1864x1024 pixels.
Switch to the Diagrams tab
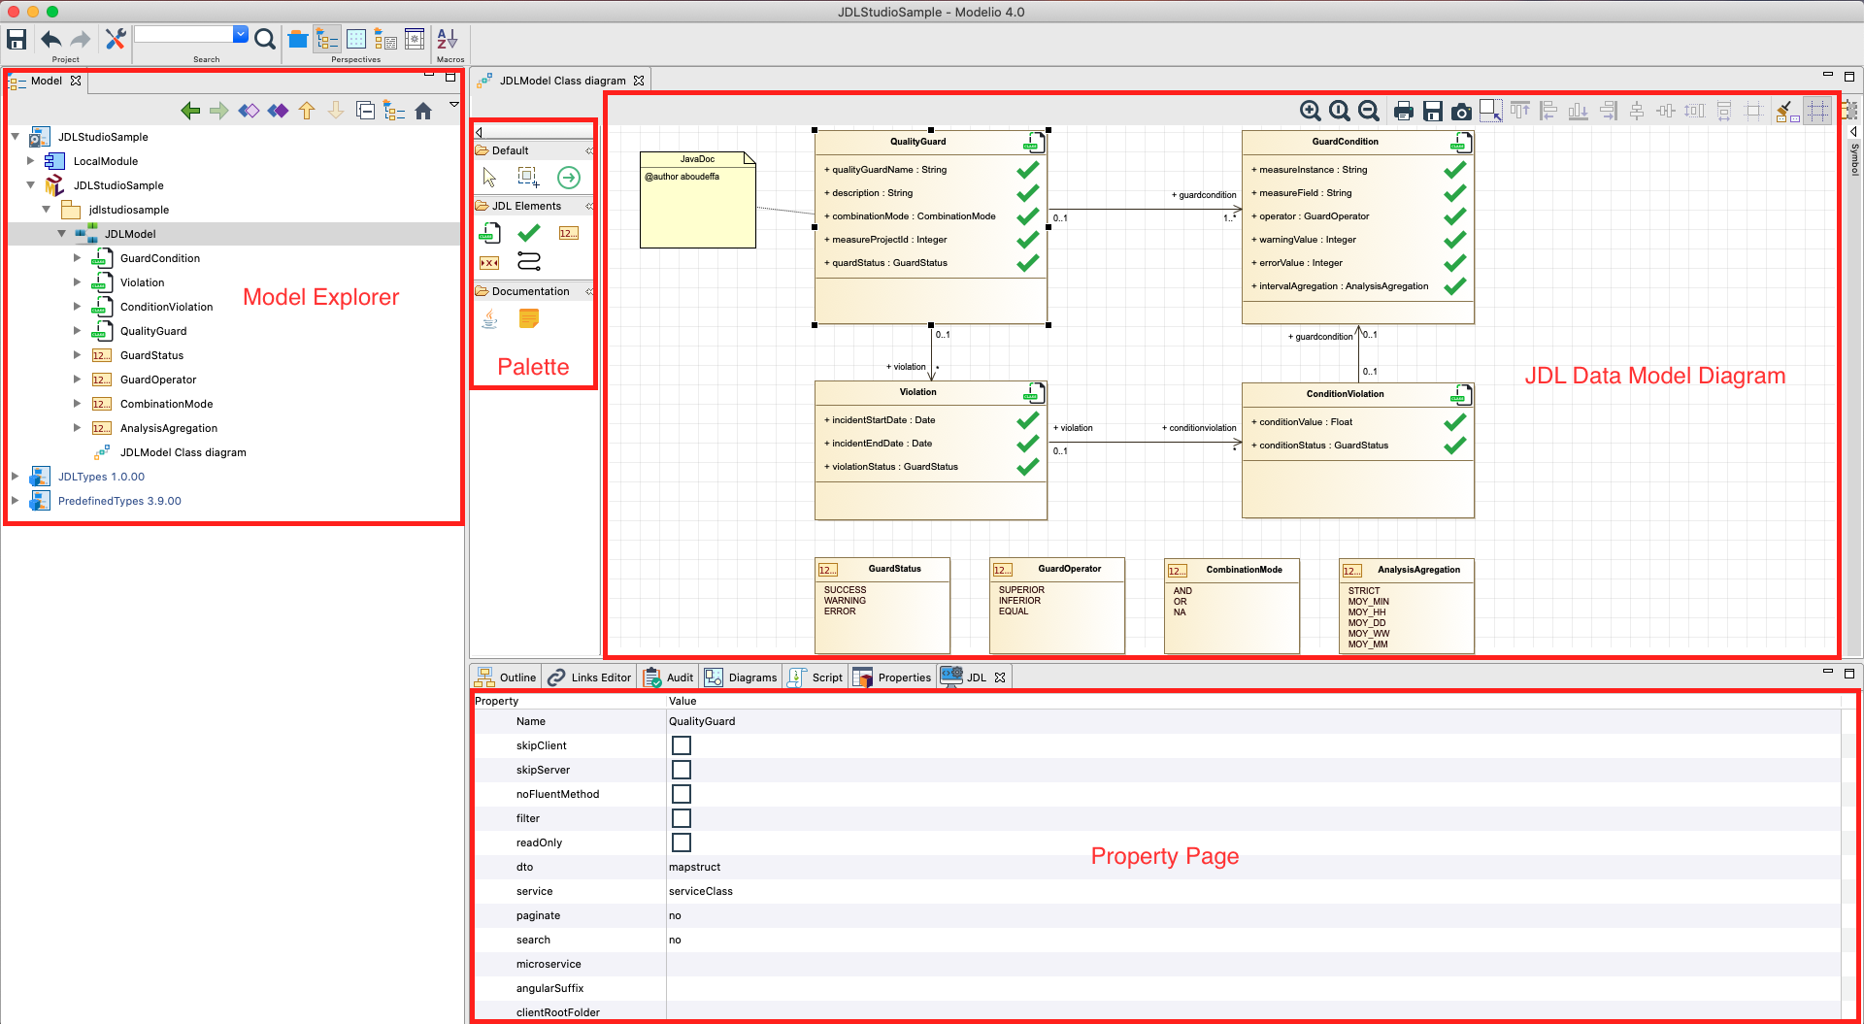click(741, 677)
